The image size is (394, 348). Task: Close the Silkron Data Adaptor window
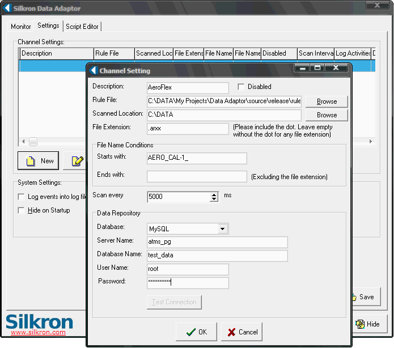[377, 5]
